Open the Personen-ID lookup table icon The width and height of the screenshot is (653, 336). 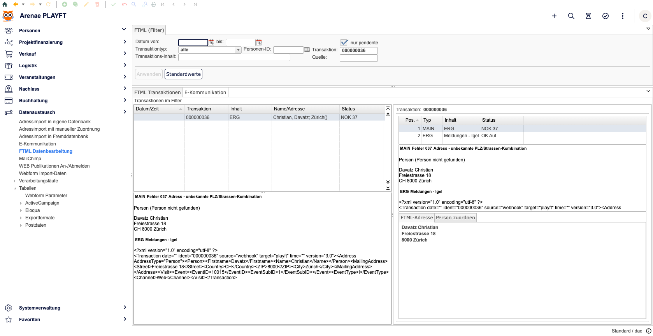[307, 50]
